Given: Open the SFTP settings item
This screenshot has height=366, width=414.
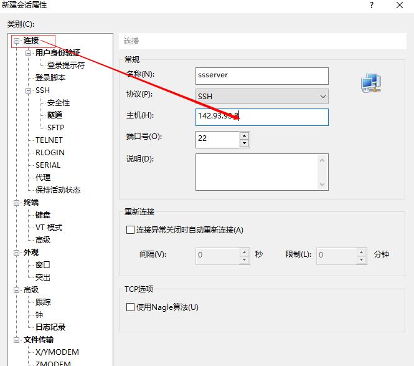Looking at the screenshot, I should click(x=55, y=127).
